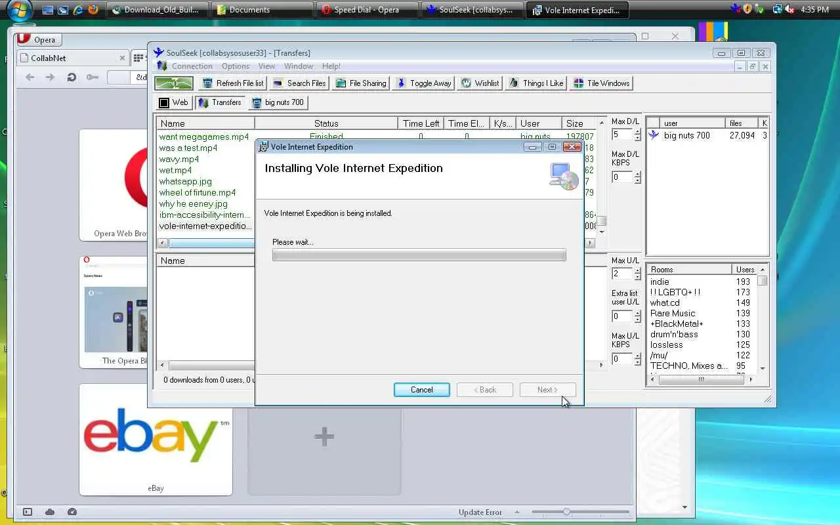This screenshot has width=840, height=525.
Task: Switch to the Transfers tab
Action: [x=220, y=102]
